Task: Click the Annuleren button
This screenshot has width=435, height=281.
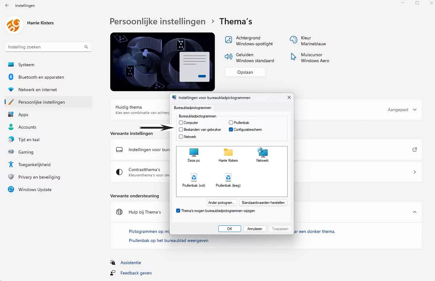Action: tap(255, 229)
